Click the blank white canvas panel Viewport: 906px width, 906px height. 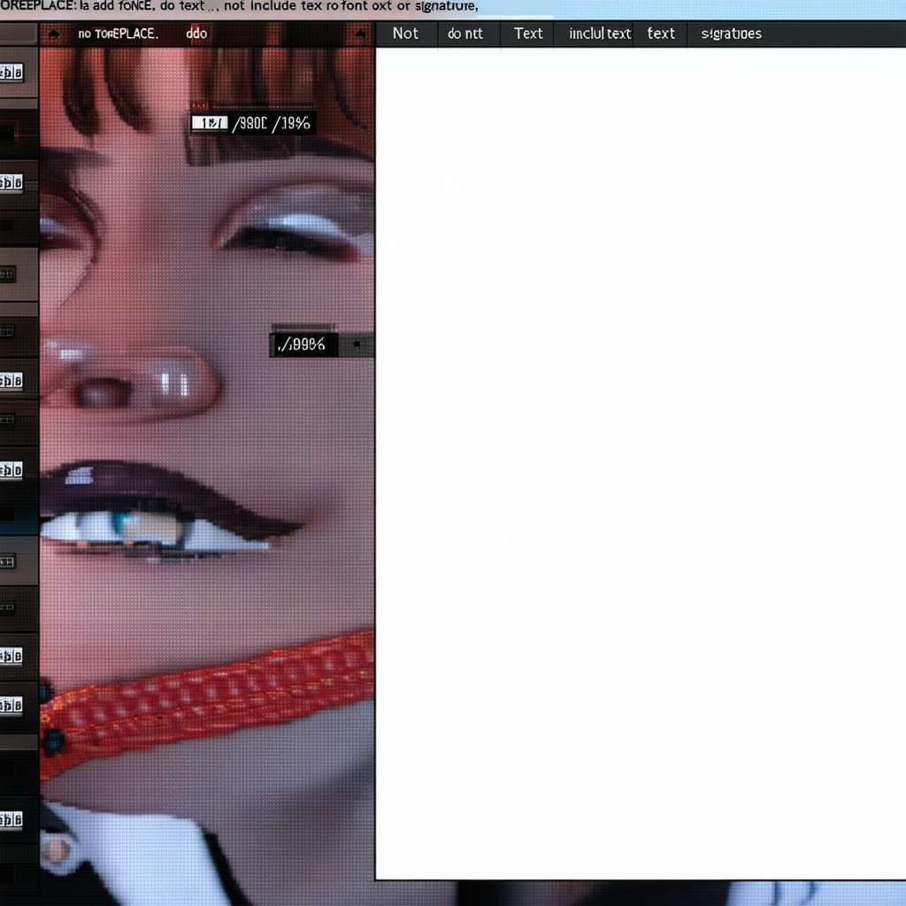coord(640,460)
